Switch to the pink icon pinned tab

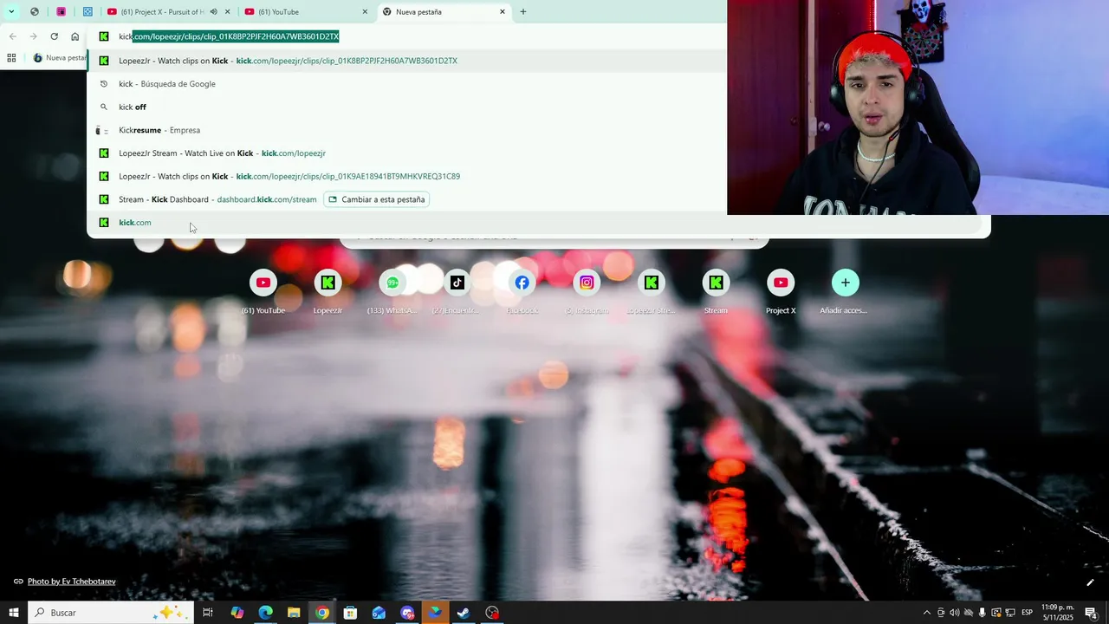(x=62, y=11)
